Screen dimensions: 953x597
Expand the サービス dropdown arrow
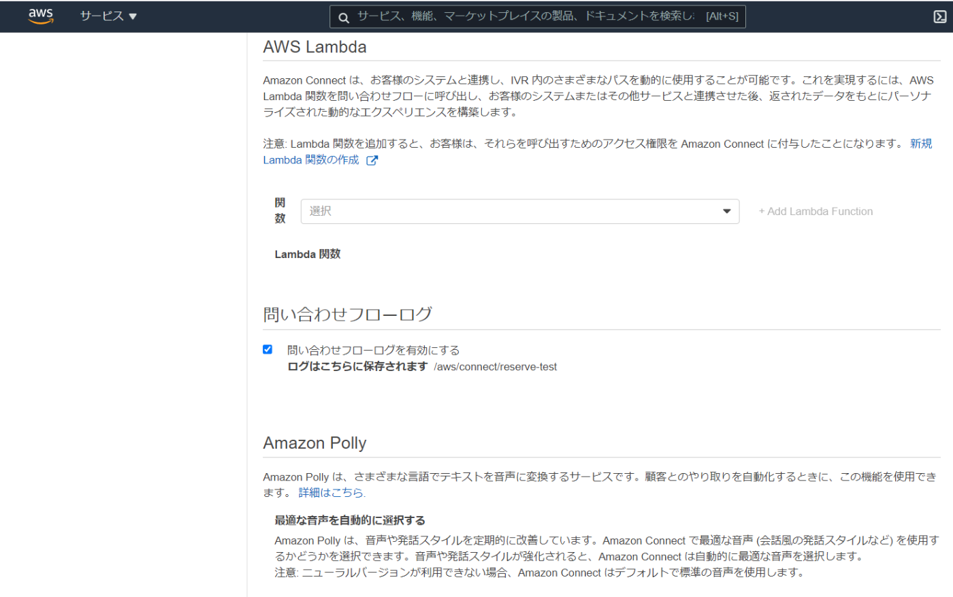point(133,16)
